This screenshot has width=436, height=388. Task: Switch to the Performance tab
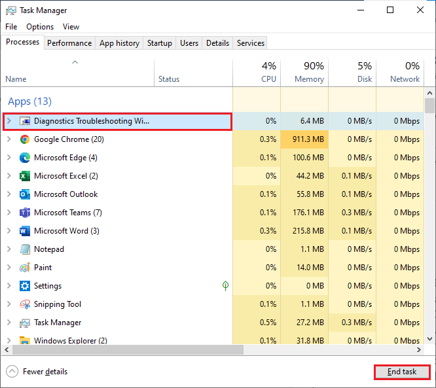coord(69,43)
